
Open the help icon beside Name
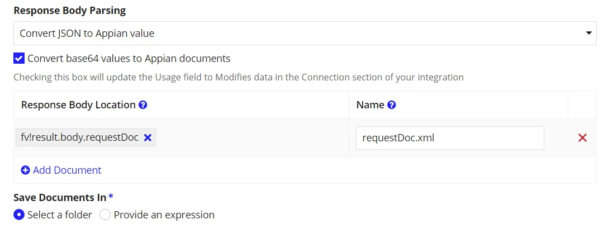click(392, 105)
